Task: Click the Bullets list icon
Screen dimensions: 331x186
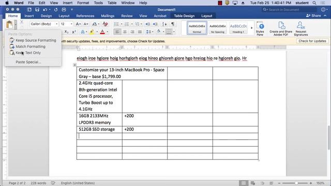Action: pyautogui.click(x=116, y=24)
